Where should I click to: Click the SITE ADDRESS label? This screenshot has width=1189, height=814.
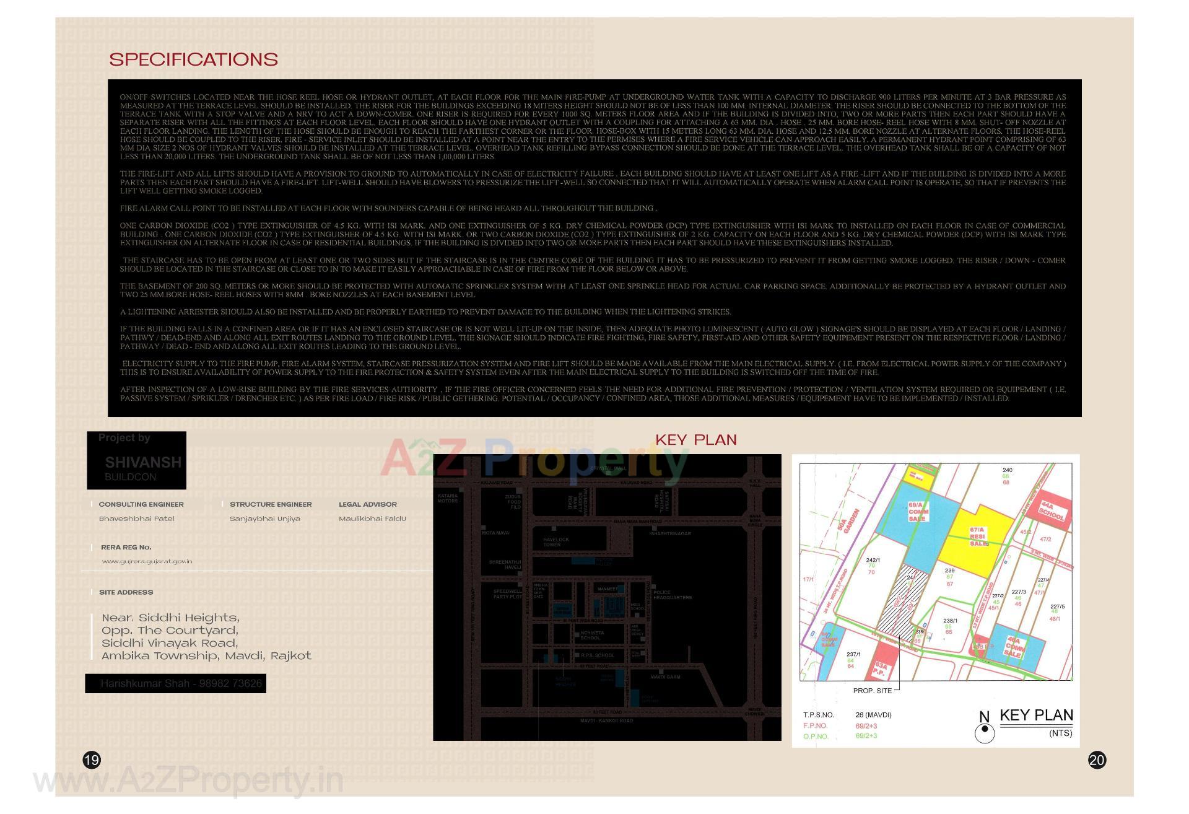(x=126, y=592)
